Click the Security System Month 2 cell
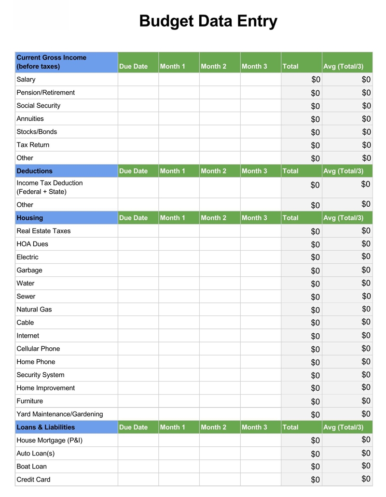 click(220, 375)
